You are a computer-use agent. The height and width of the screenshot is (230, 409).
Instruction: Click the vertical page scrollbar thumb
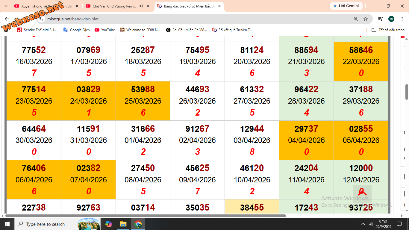pyautogui.click(x=407, y=92)
